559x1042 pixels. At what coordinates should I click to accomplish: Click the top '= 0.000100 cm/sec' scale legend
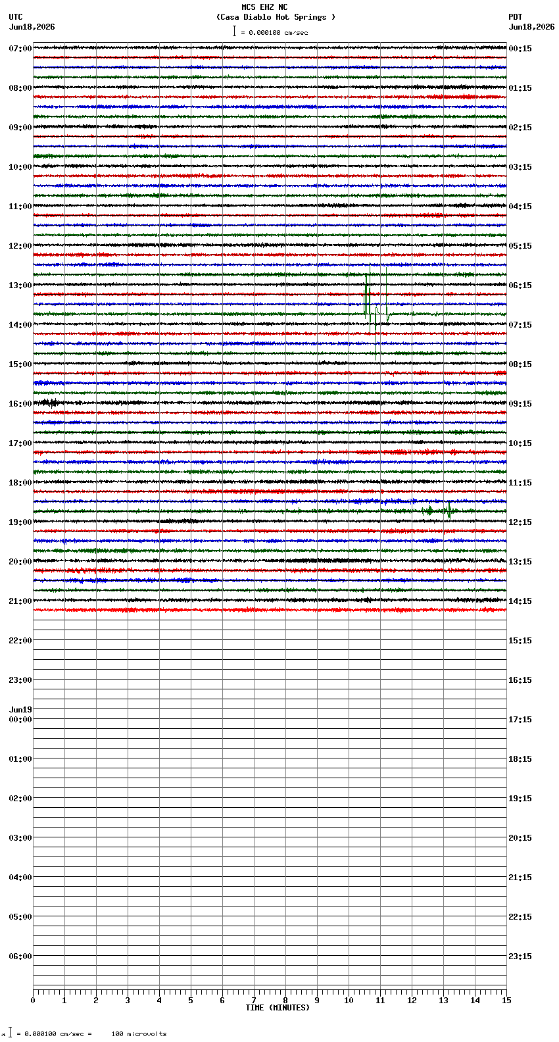[x=274, y=32]
